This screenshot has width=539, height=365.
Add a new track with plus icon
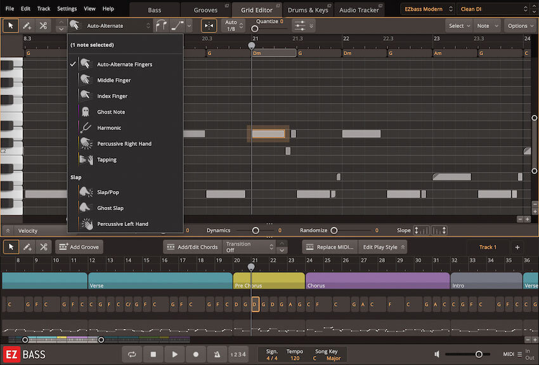click(517, 247)
